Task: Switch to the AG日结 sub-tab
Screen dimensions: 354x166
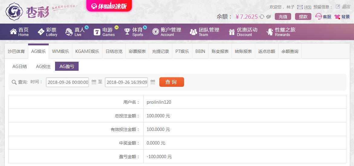Action: point(20,67)
